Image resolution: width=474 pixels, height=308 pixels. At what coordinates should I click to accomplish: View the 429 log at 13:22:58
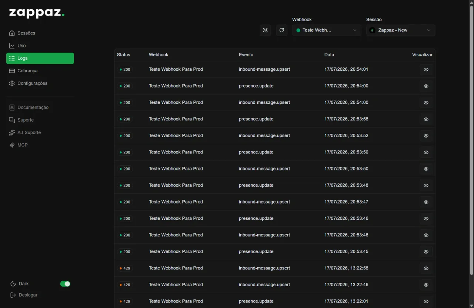pyautogui.click(x=426, y=268)
